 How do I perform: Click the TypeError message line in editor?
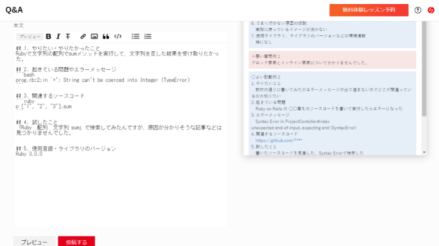(x=103, y=80)
